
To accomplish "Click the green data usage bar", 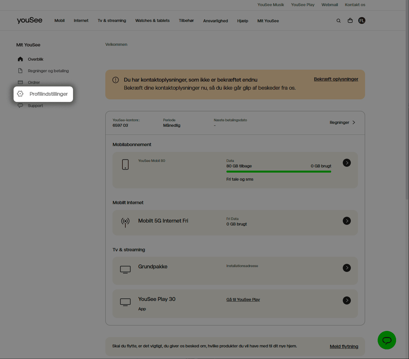I will pyautogui.click(x=278, y=172).
